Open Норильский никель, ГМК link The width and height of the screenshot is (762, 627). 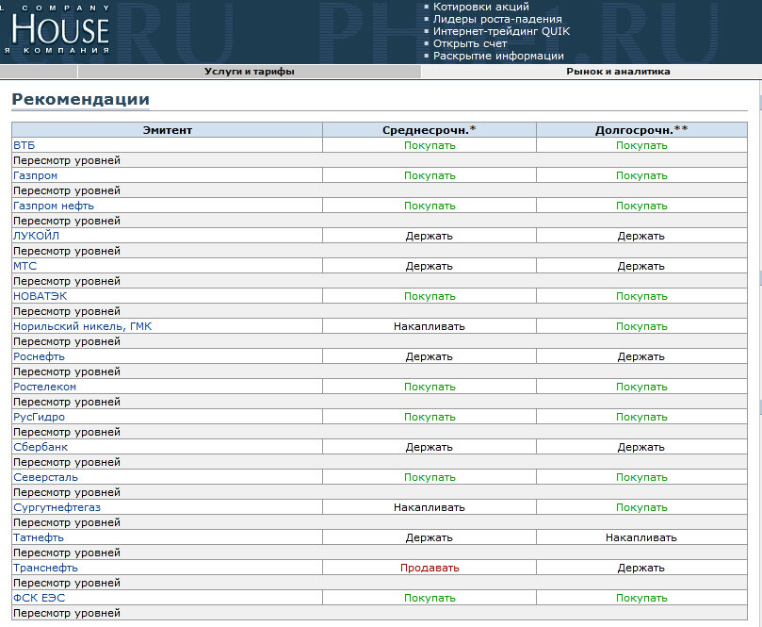click(82, 326)
